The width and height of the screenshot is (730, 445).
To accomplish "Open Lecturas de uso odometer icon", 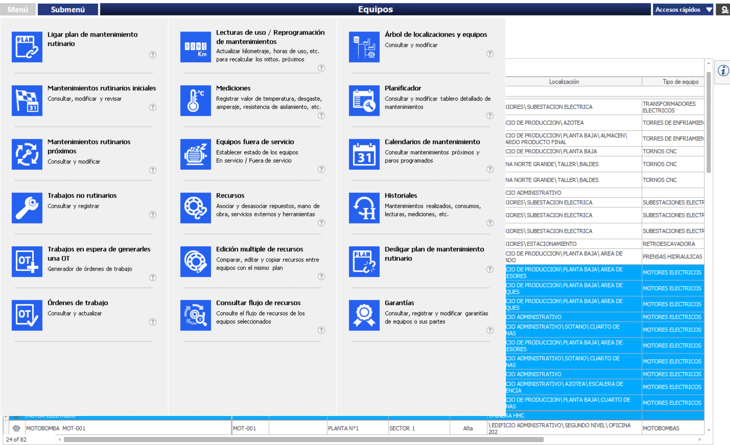I will click(x=196, y=47).
